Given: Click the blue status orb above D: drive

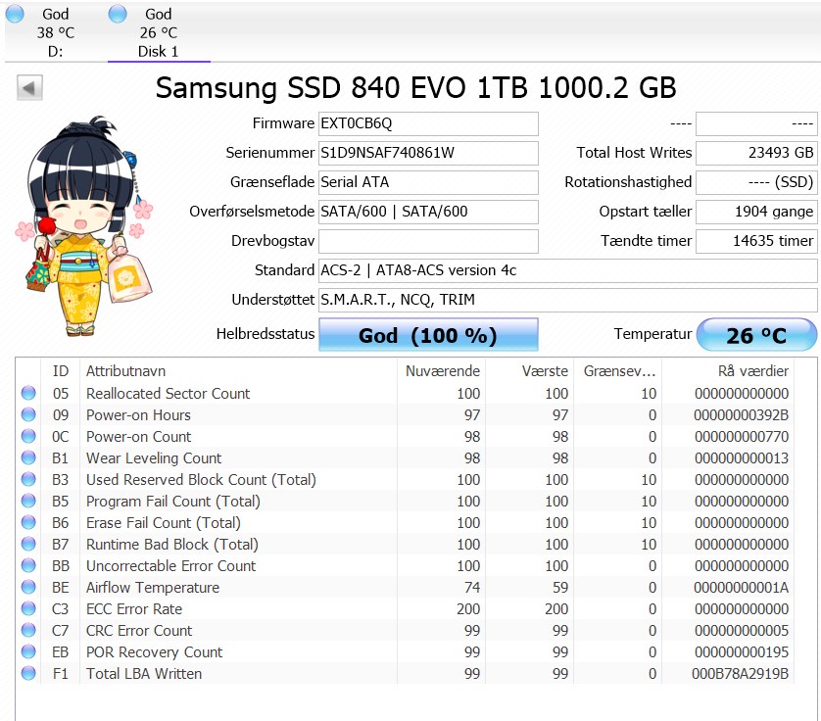Looking at the screenshot, I should click(x=15, y=14).
